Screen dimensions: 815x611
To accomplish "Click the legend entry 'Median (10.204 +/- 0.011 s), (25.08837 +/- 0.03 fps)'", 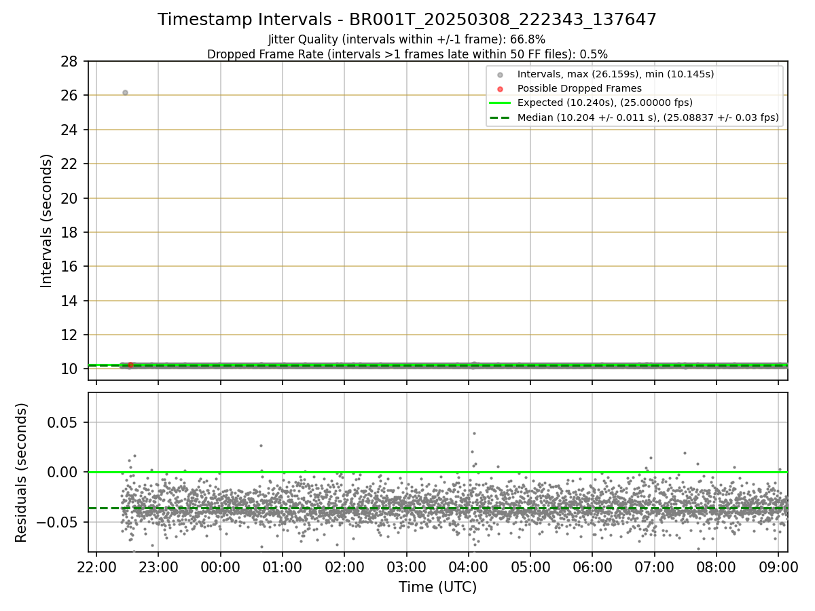I will click(x=648, y=117).
